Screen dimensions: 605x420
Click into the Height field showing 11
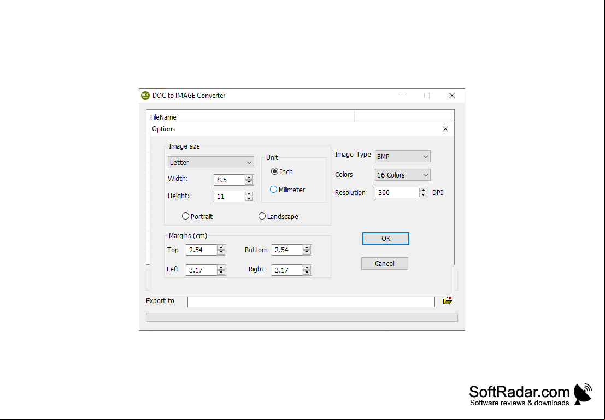coord(229,196)
